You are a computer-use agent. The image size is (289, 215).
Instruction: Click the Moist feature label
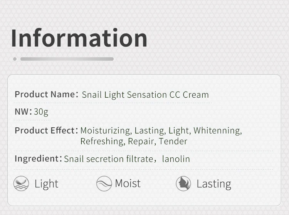click(128, 183)
